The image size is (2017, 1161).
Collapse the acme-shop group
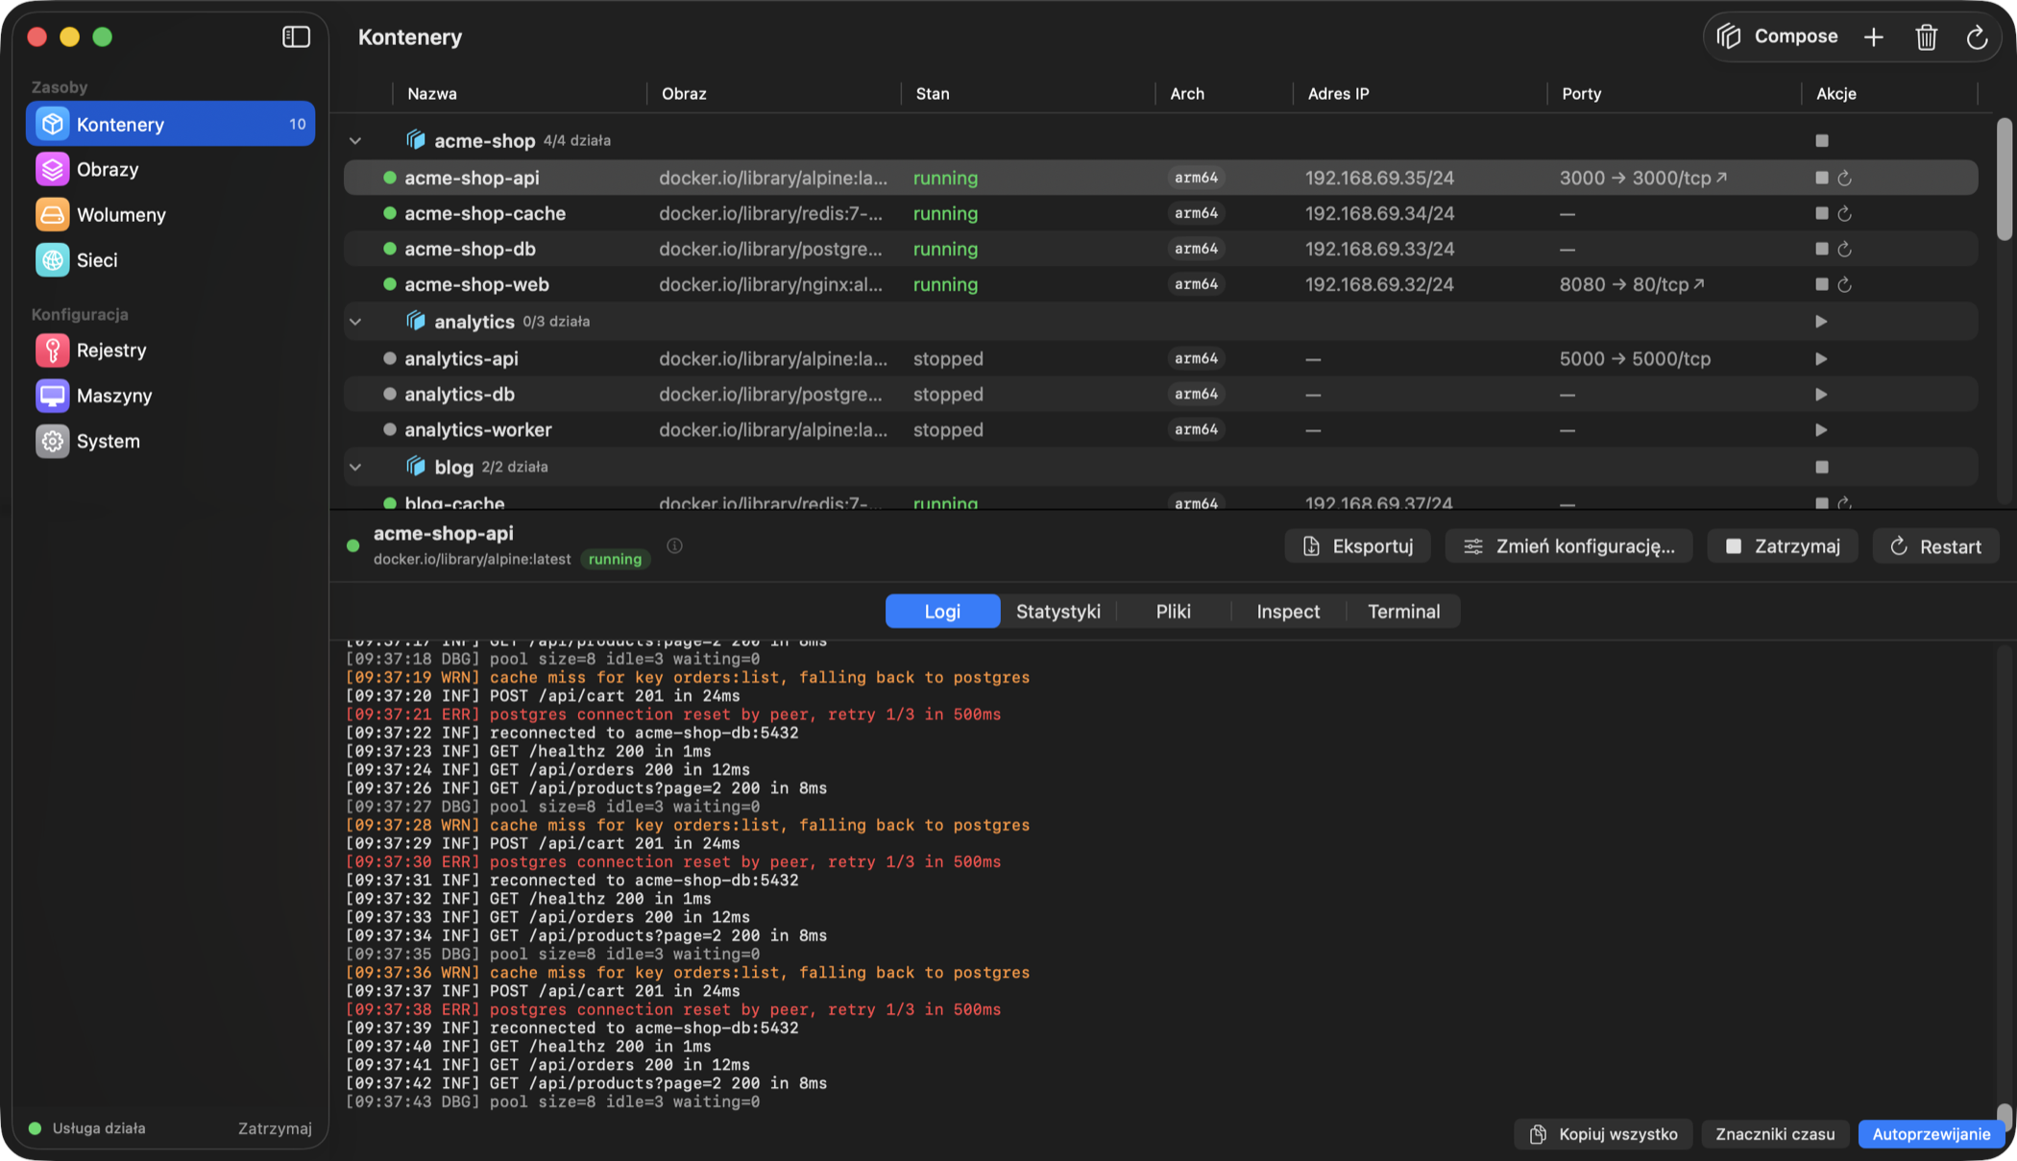[355, 140]
